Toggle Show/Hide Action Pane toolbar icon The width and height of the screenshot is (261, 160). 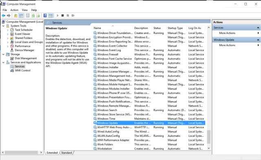click(51, 16)
